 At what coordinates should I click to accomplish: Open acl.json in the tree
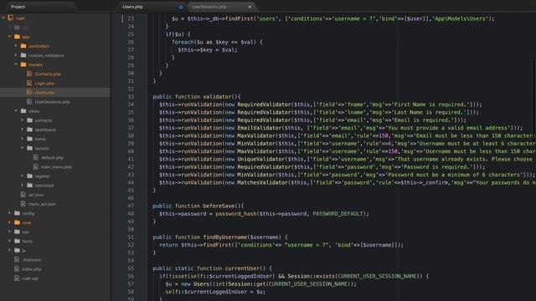(36, 195)
